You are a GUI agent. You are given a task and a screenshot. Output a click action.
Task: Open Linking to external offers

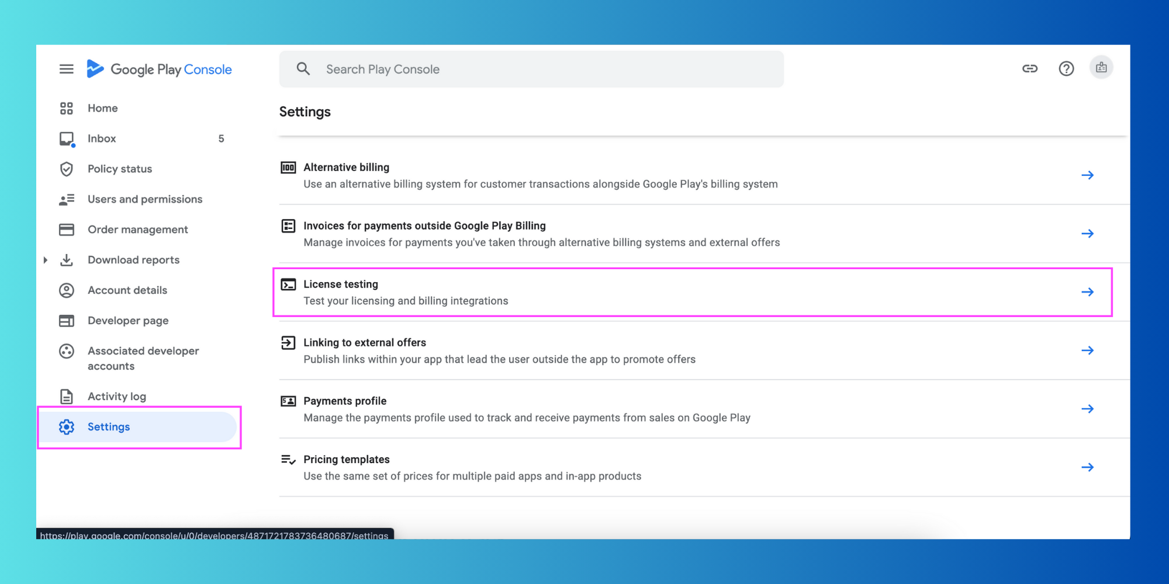click(x=704, y=350)
